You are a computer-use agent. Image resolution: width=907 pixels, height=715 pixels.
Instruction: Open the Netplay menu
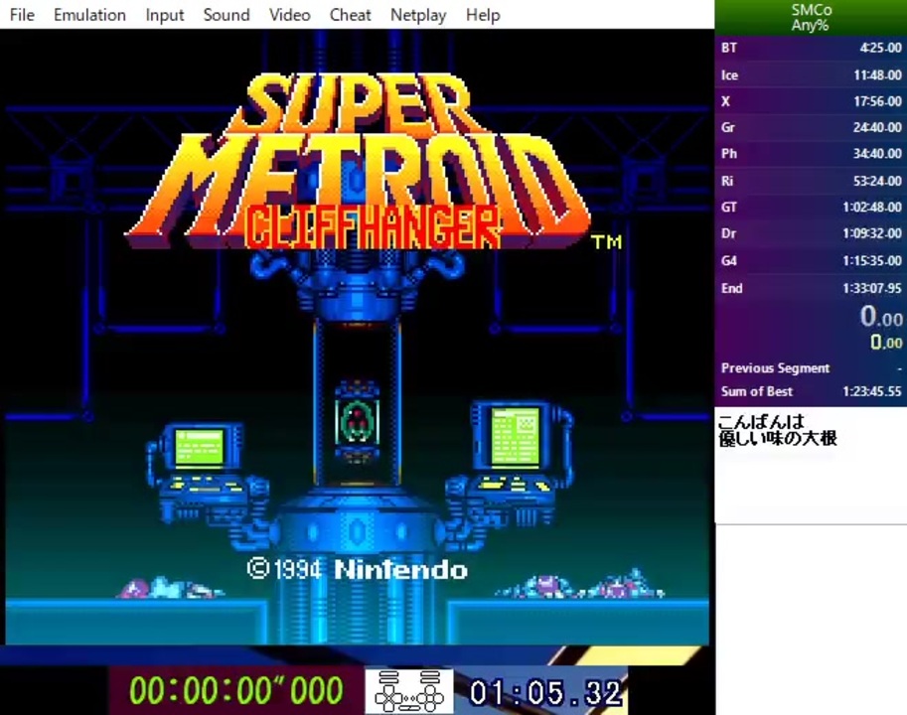418,15
